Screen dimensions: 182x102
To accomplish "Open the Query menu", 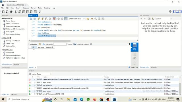I will click(18, 8).
